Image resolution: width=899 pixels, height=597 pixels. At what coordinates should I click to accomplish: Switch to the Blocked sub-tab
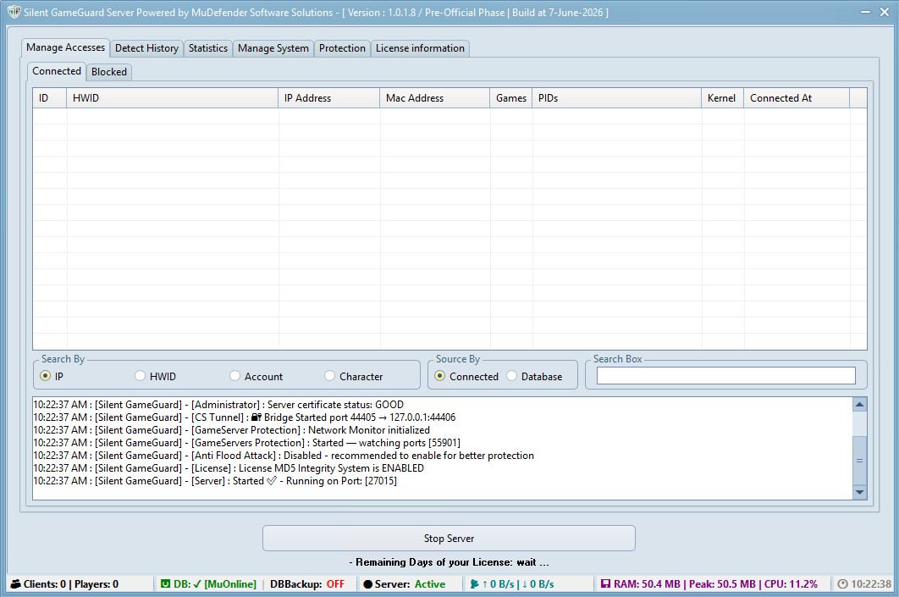coord(109,72)
